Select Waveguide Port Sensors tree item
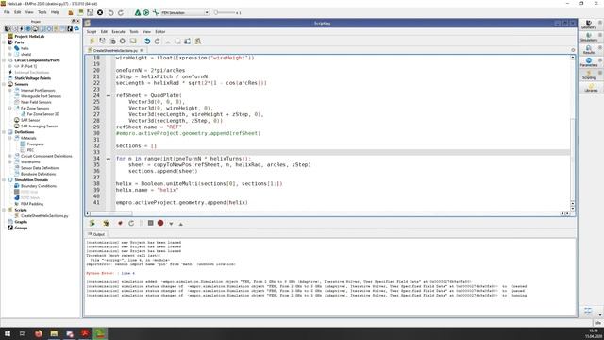Screen dimensions: 604x340 (x=41, y=96)
